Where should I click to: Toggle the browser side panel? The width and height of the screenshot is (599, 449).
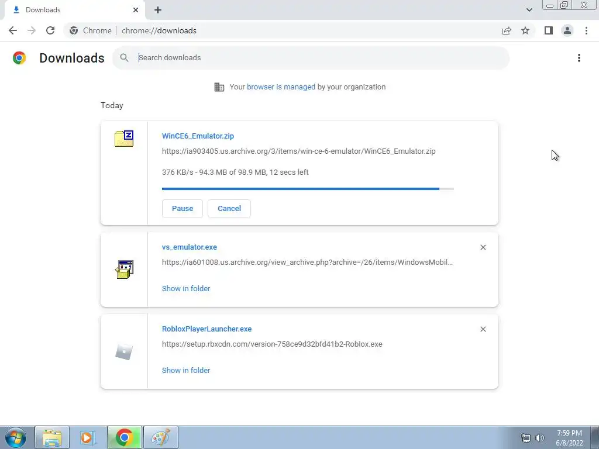549,30
